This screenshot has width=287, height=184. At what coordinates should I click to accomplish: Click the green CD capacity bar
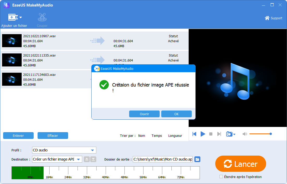28,173
